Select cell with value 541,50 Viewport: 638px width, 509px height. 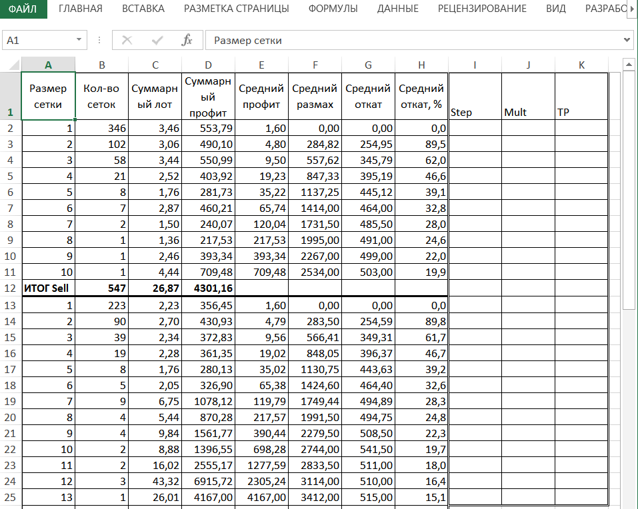coord(368,449)
